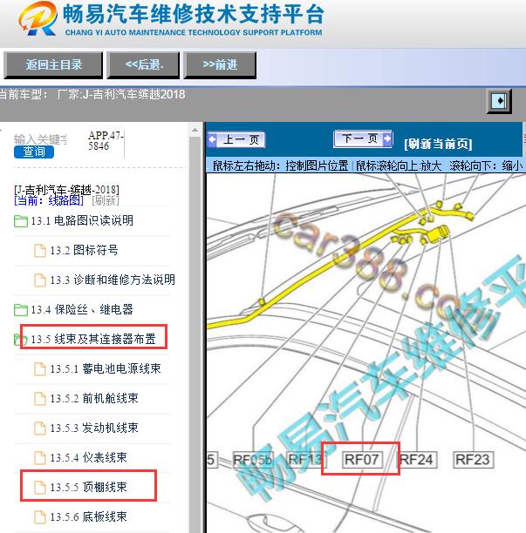Click the RF24 connector label in the diagram
The width and height of the screenshot is (526, 533).
click(417, 460)
